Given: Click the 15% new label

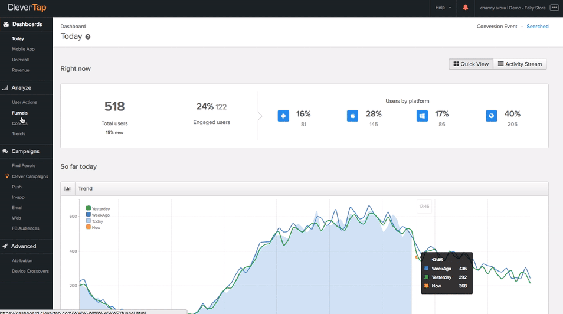Looking at the screenshot, I should (x=114, y=133).
